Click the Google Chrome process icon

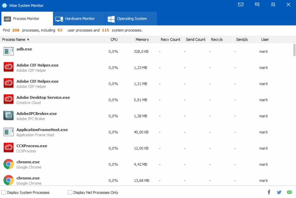[8, 164]
